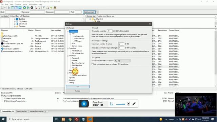Toggle the message log display icon
This screenshot has height=122, width=217.
[x=9, y=7]
